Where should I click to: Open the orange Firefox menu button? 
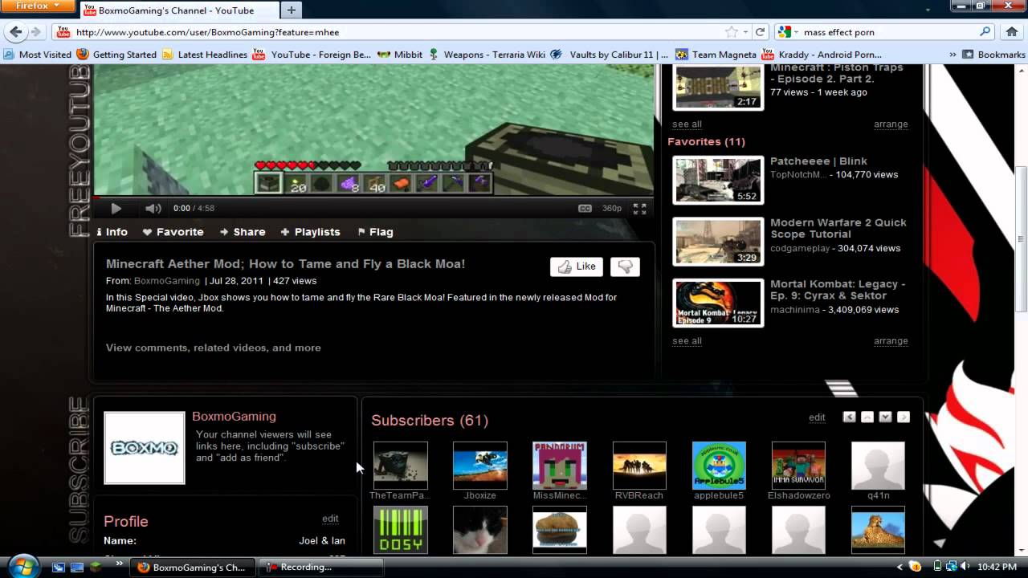point(39,6)
